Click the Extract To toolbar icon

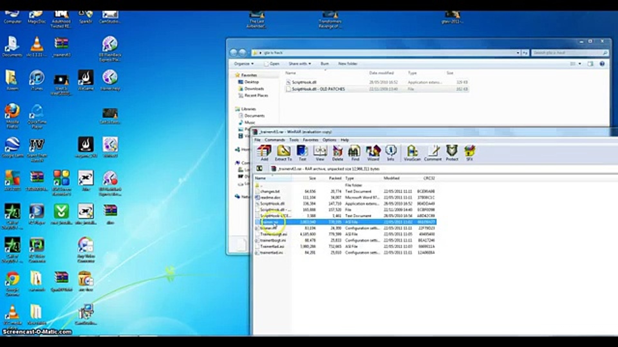tap(283, 153)
